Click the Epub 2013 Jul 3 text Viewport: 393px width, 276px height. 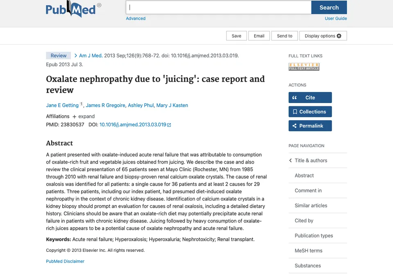pos(64,65)
